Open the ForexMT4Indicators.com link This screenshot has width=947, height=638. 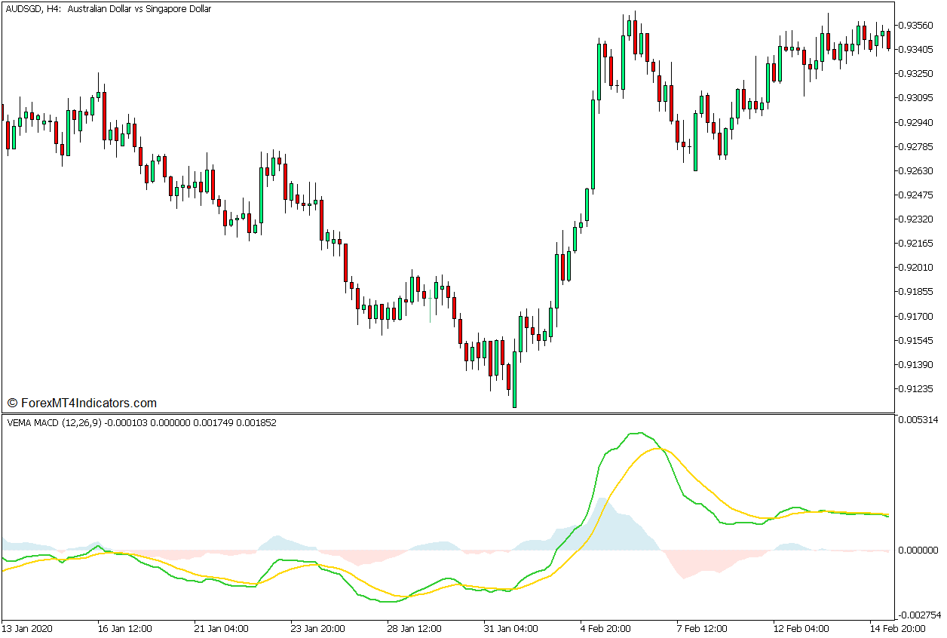pos(87,403)
